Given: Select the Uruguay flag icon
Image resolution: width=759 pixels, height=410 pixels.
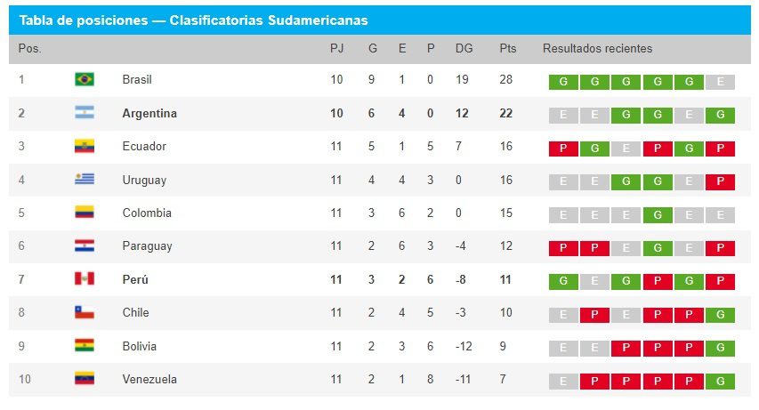Looking at the screenshot, I should (x=85, y=180).
